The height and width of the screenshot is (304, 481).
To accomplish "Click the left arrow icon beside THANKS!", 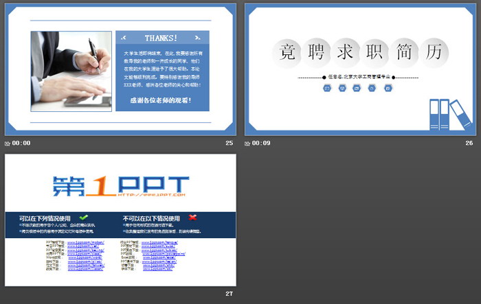I will (x=124, y=38).
